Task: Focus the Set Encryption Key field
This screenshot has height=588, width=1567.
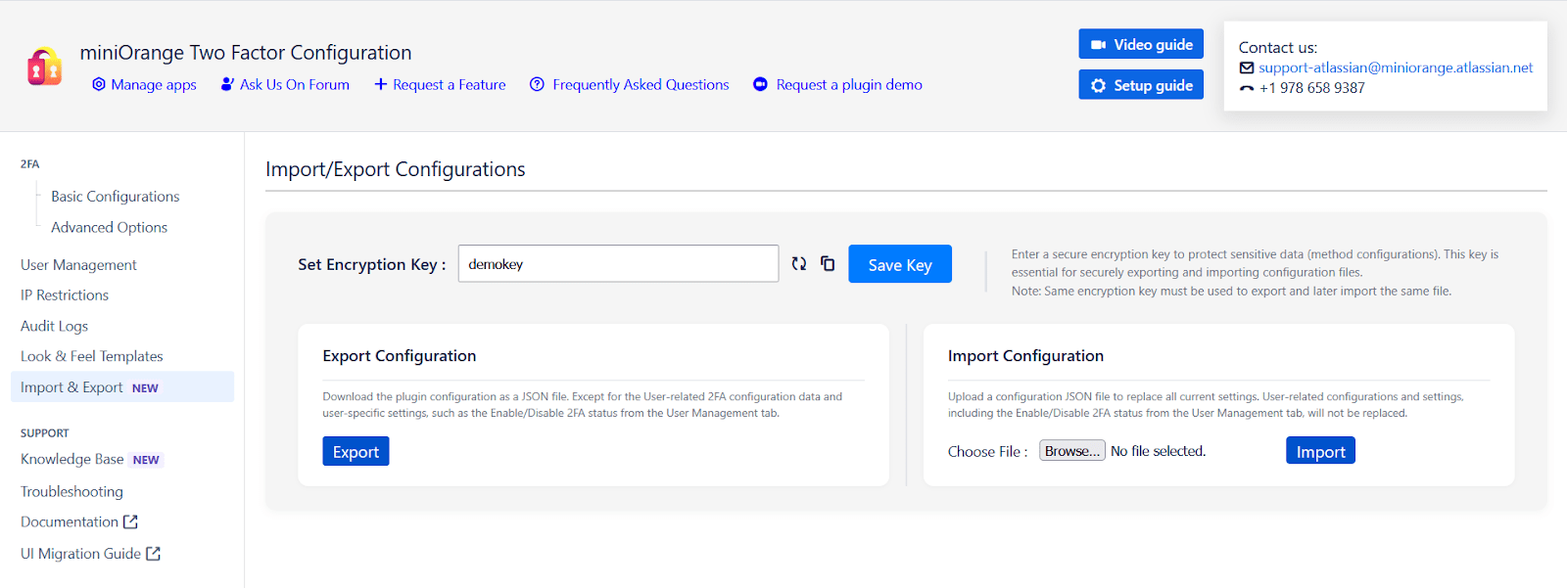Action: point(619,263)
